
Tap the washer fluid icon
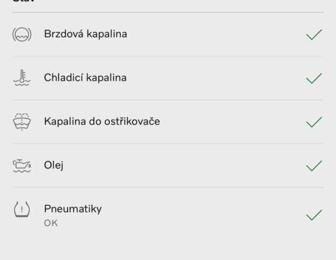[x=22, y=122]
